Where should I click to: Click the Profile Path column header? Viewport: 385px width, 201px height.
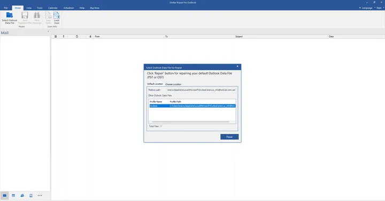click(175, 102)
